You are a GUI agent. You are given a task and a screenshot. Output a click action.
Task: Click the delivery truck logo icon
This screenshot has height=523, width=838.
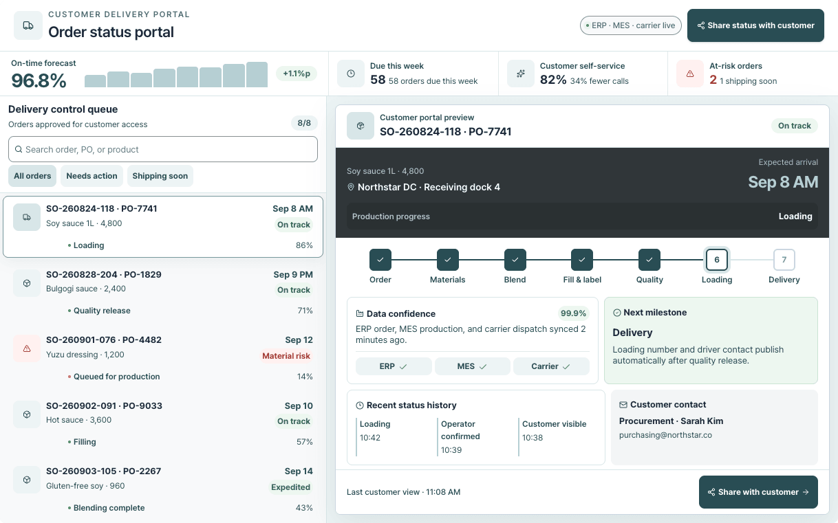[x=28, y=25]
